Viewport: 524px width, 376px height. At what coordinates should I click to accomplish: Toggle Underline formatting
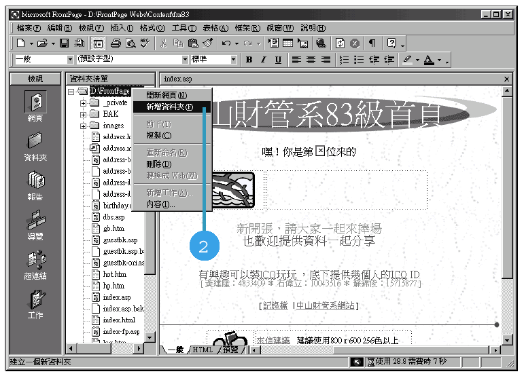278,60
